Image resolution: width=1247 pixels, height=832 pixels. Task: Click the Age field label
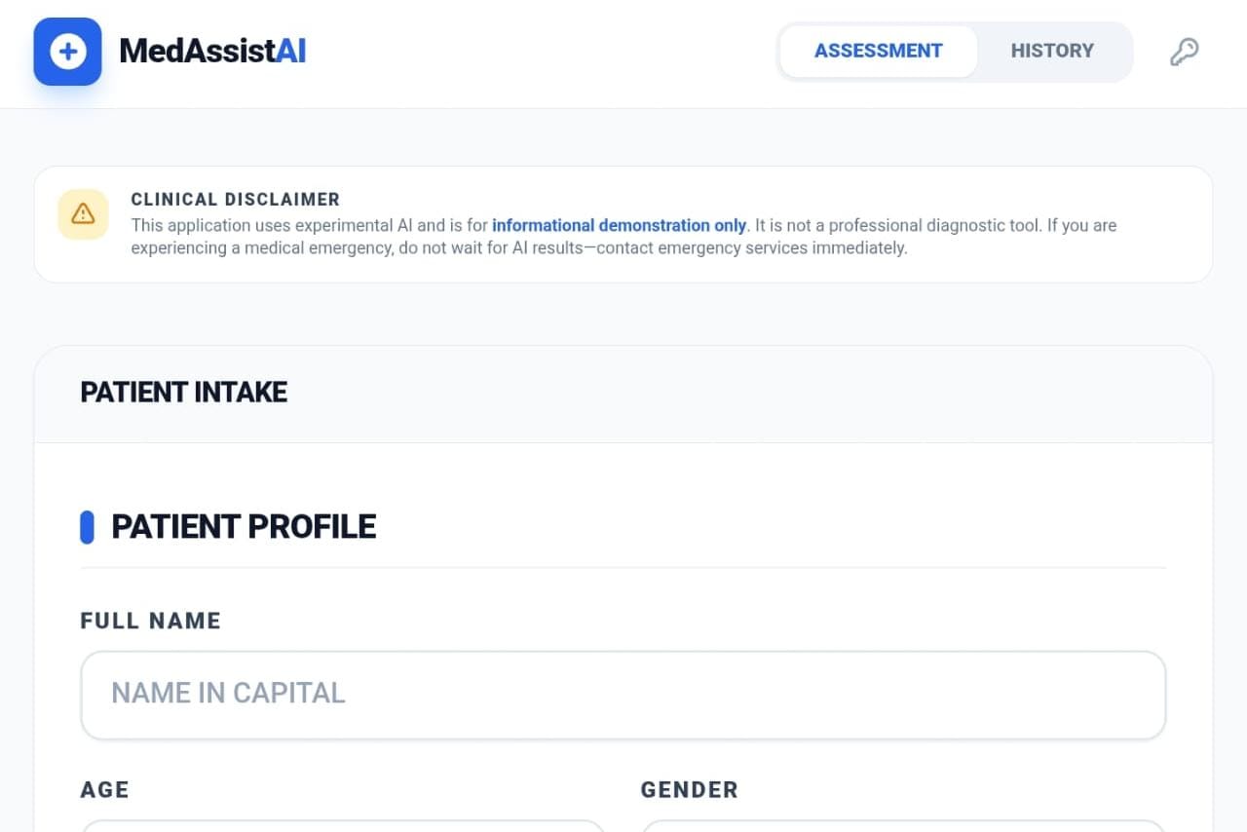tap(104, 789)
